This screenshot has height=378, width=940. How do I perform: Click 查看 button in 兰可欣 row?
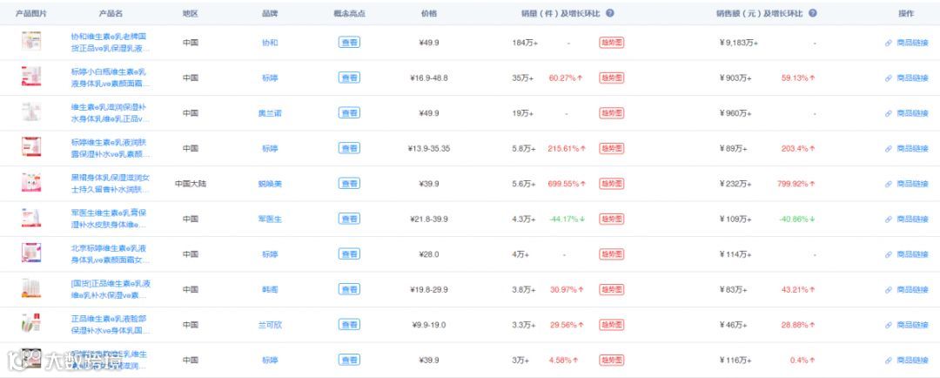pos(350,325)
